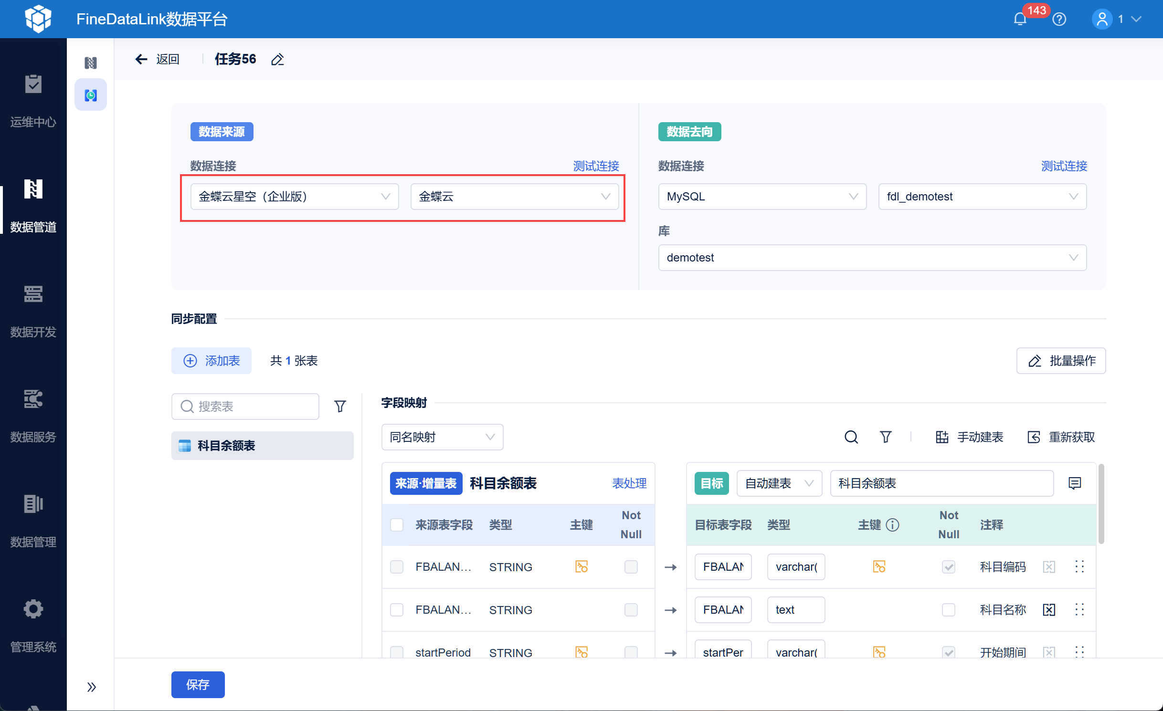Click the 搜索表 search field
This screenshot has width=1163, height=711.
245,407
